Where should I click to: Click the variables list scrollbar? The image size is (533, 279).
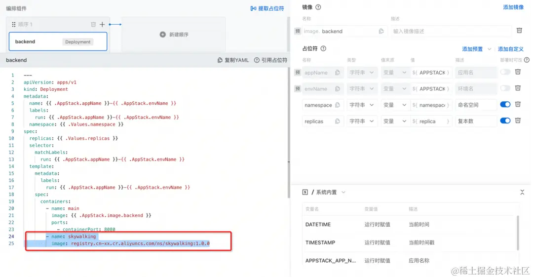coord(518,233)
